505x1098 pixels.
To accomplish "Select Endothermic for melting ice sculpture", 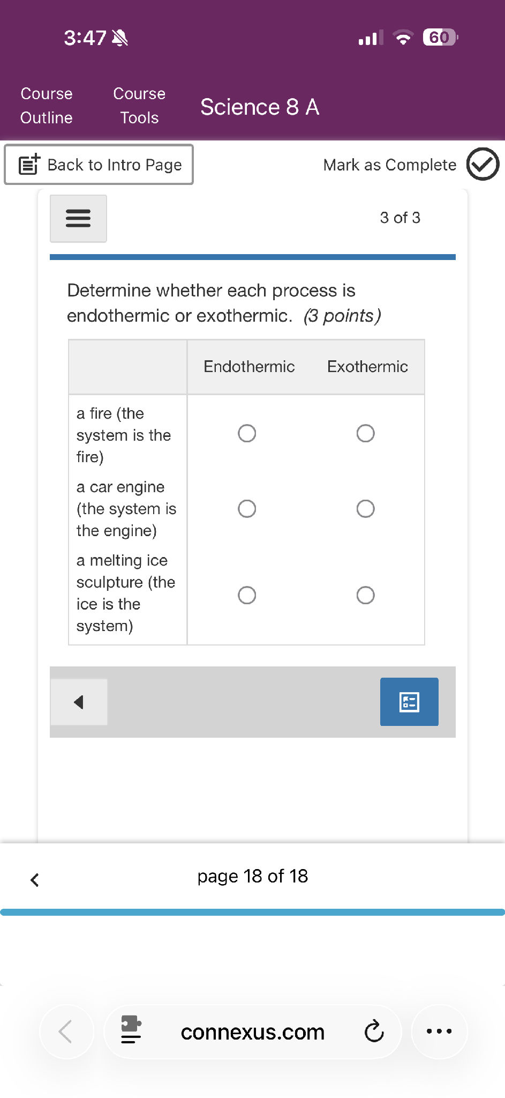I will [247, 595].
